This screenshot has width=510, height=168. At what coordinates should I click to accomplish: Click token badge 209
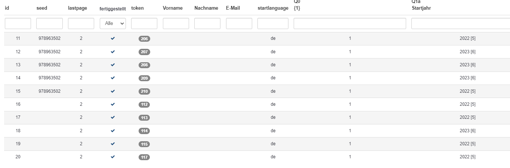click(144, 78)
